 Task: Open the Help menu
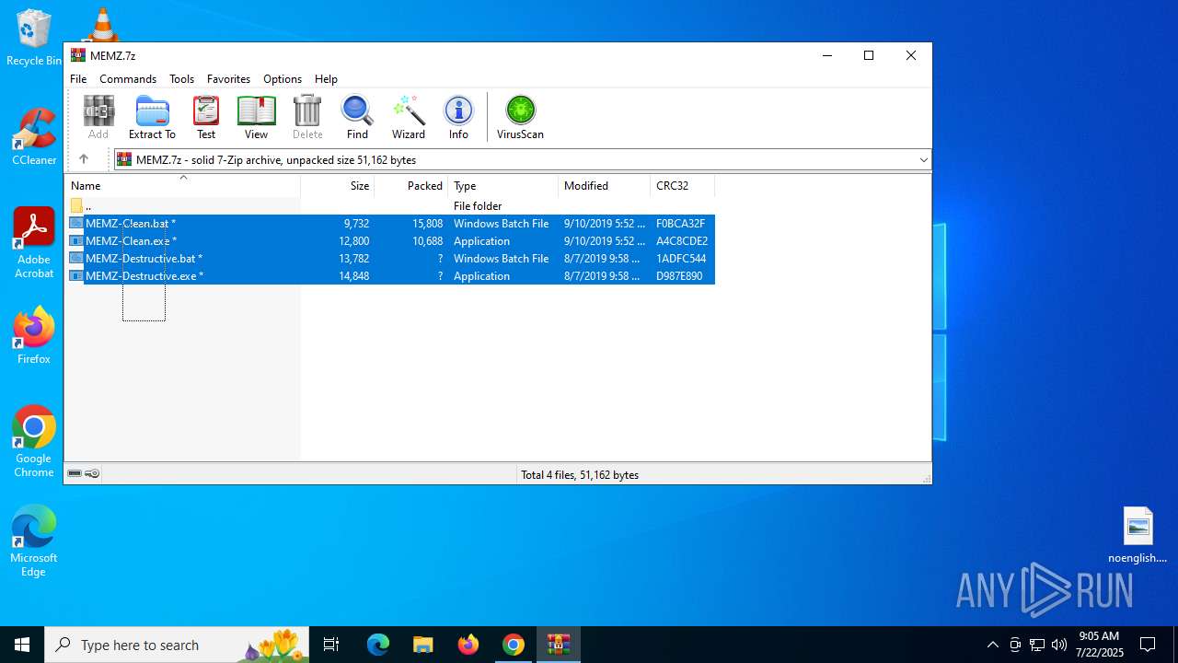[x=326, y=79]
